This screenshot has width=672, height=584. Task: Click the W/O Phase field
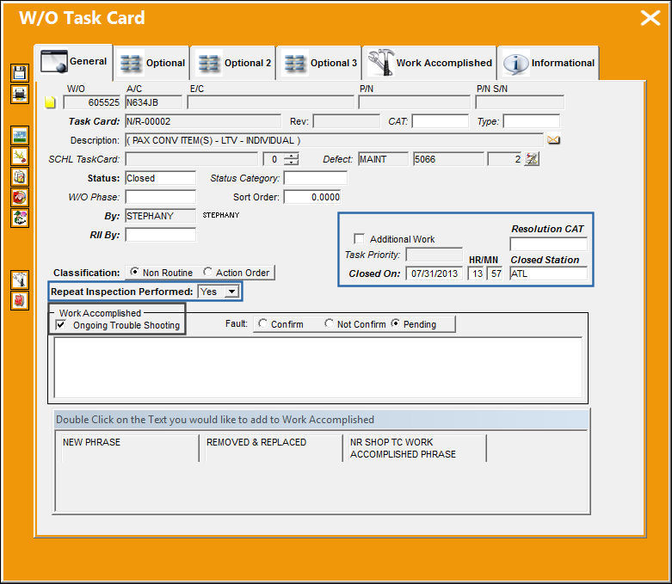pos(161,197)
